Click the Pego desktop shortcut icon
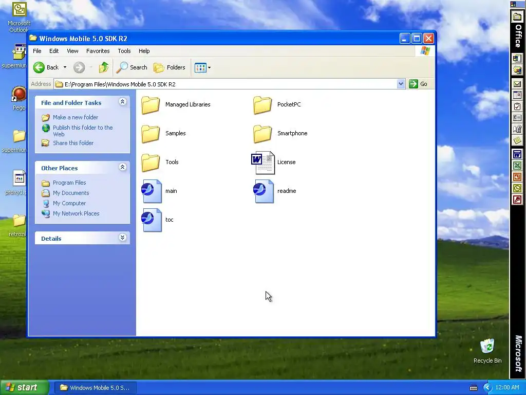The height and width of the screenshot is (395, 526). [x=19, y=94]
